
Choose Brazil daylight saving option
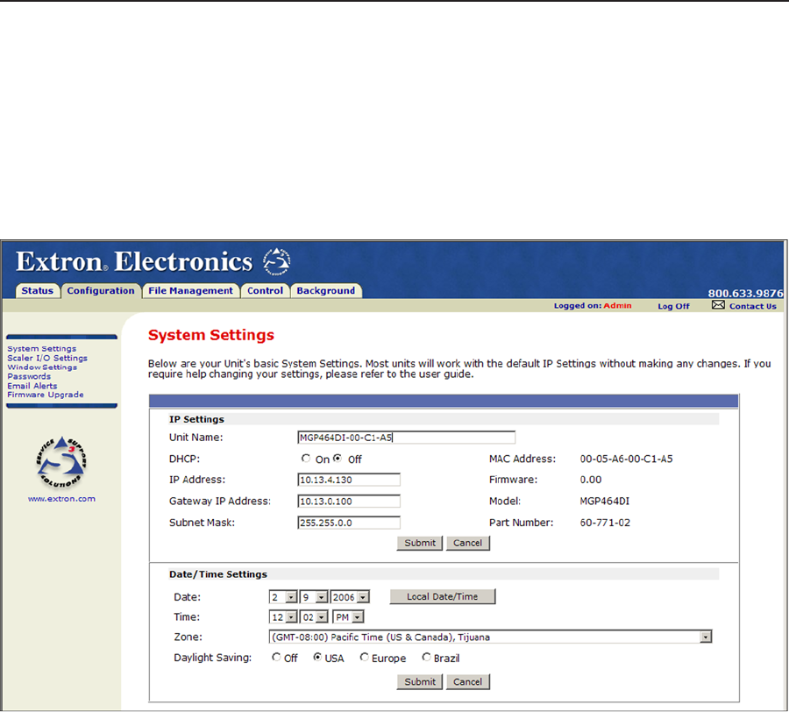[x=427, y=657]
